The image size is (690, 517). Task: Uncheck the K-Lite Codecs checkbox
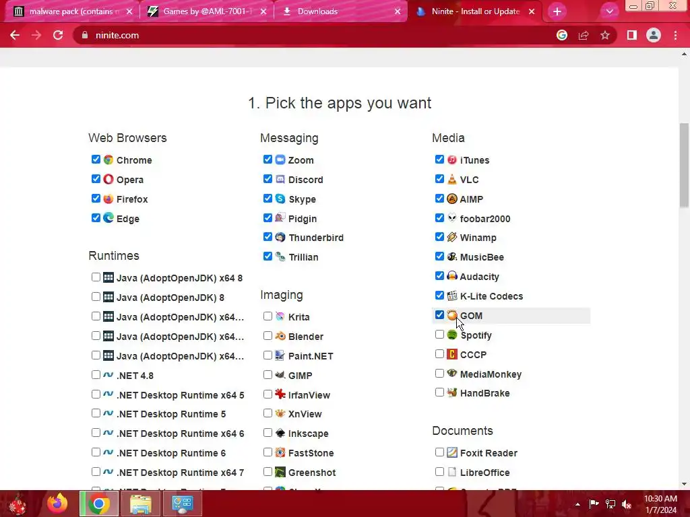pos(439,296)
